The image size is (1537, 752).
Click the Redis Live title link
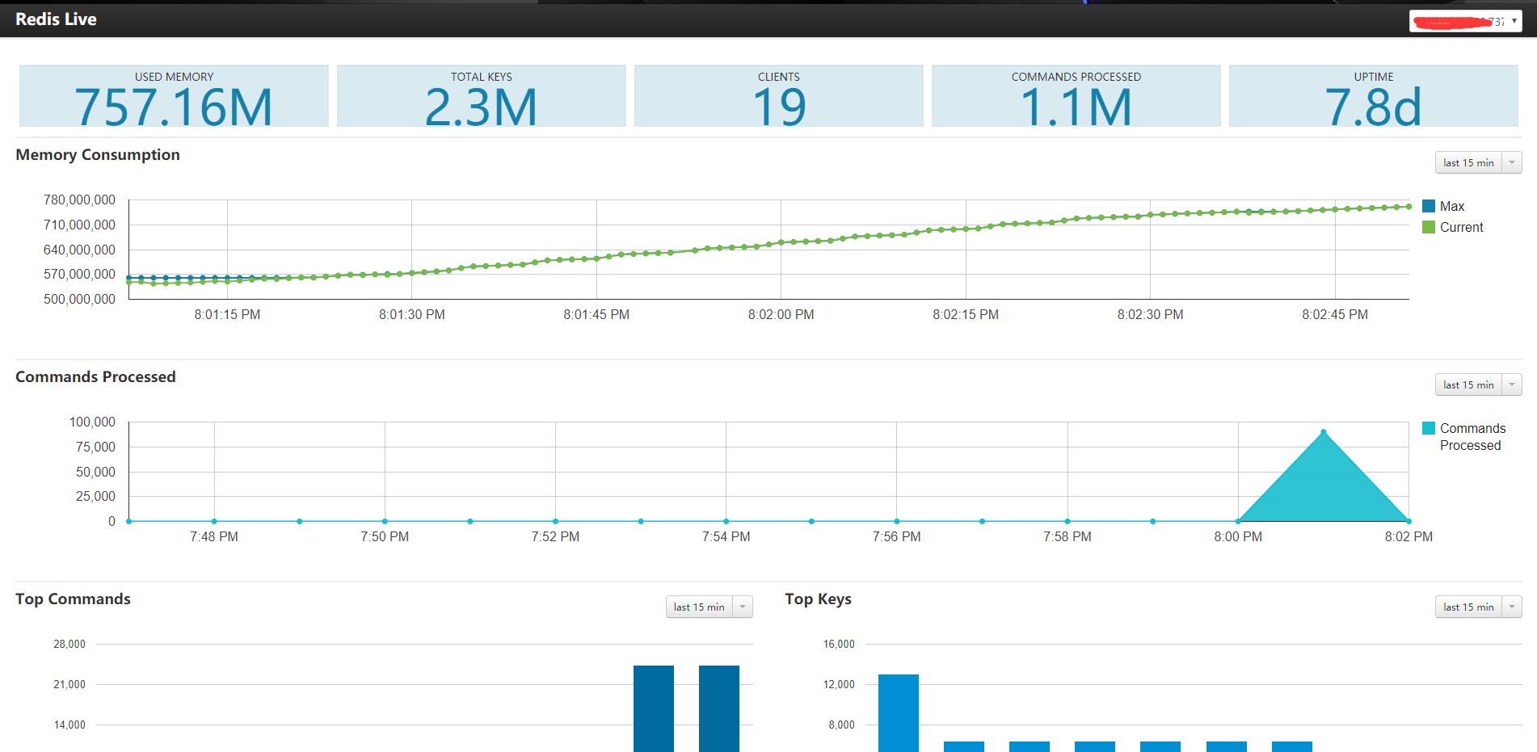pos(56,19)
